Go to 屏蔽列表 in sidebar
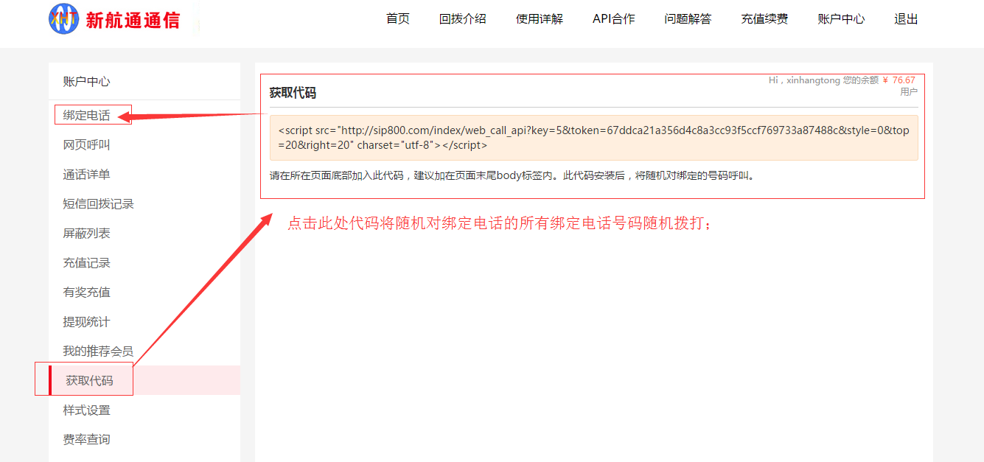 coord(86,234)
